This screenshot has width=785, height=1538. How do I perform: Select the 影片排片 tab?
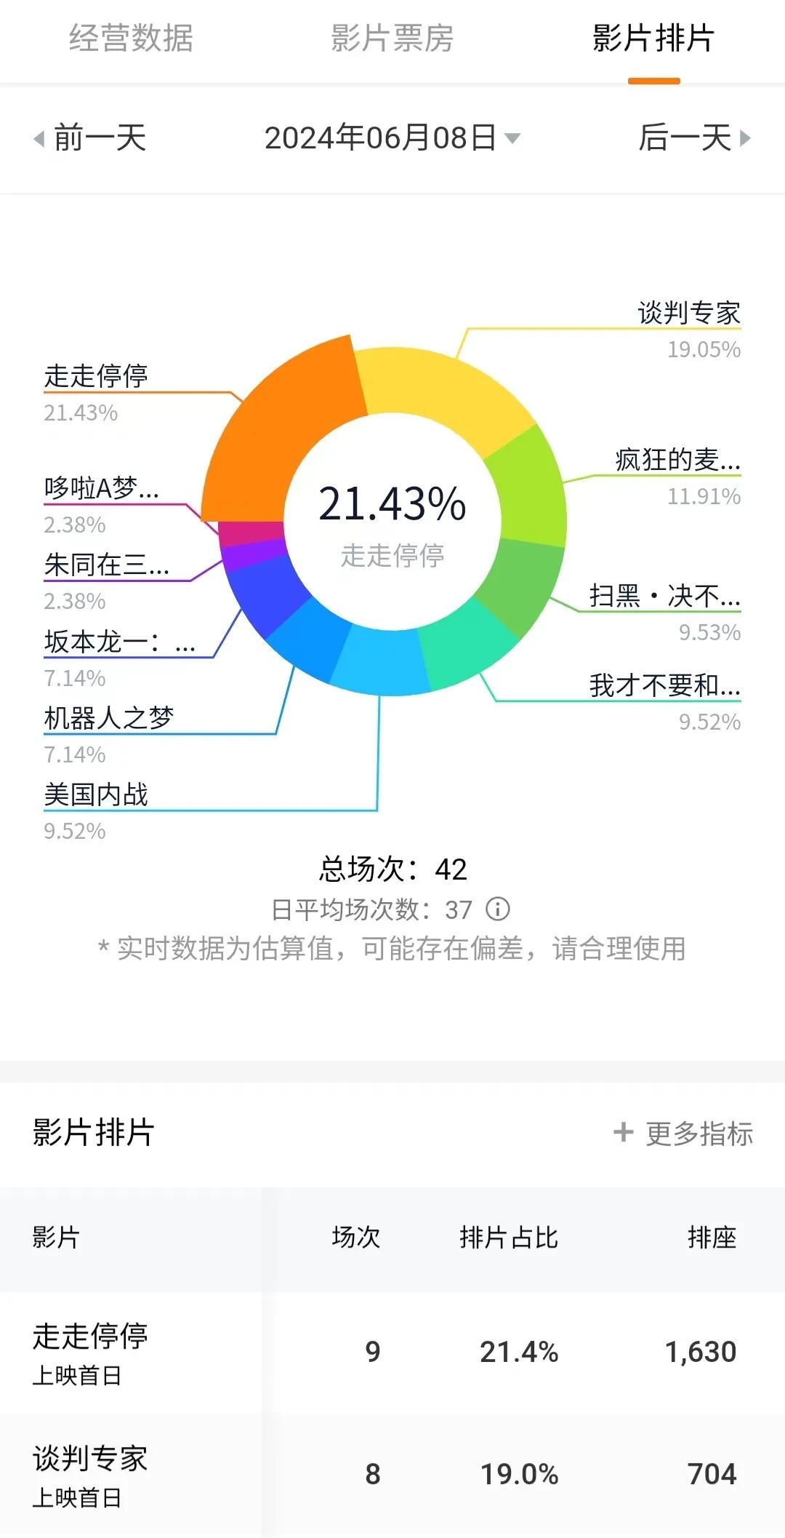tap(653, 39)
